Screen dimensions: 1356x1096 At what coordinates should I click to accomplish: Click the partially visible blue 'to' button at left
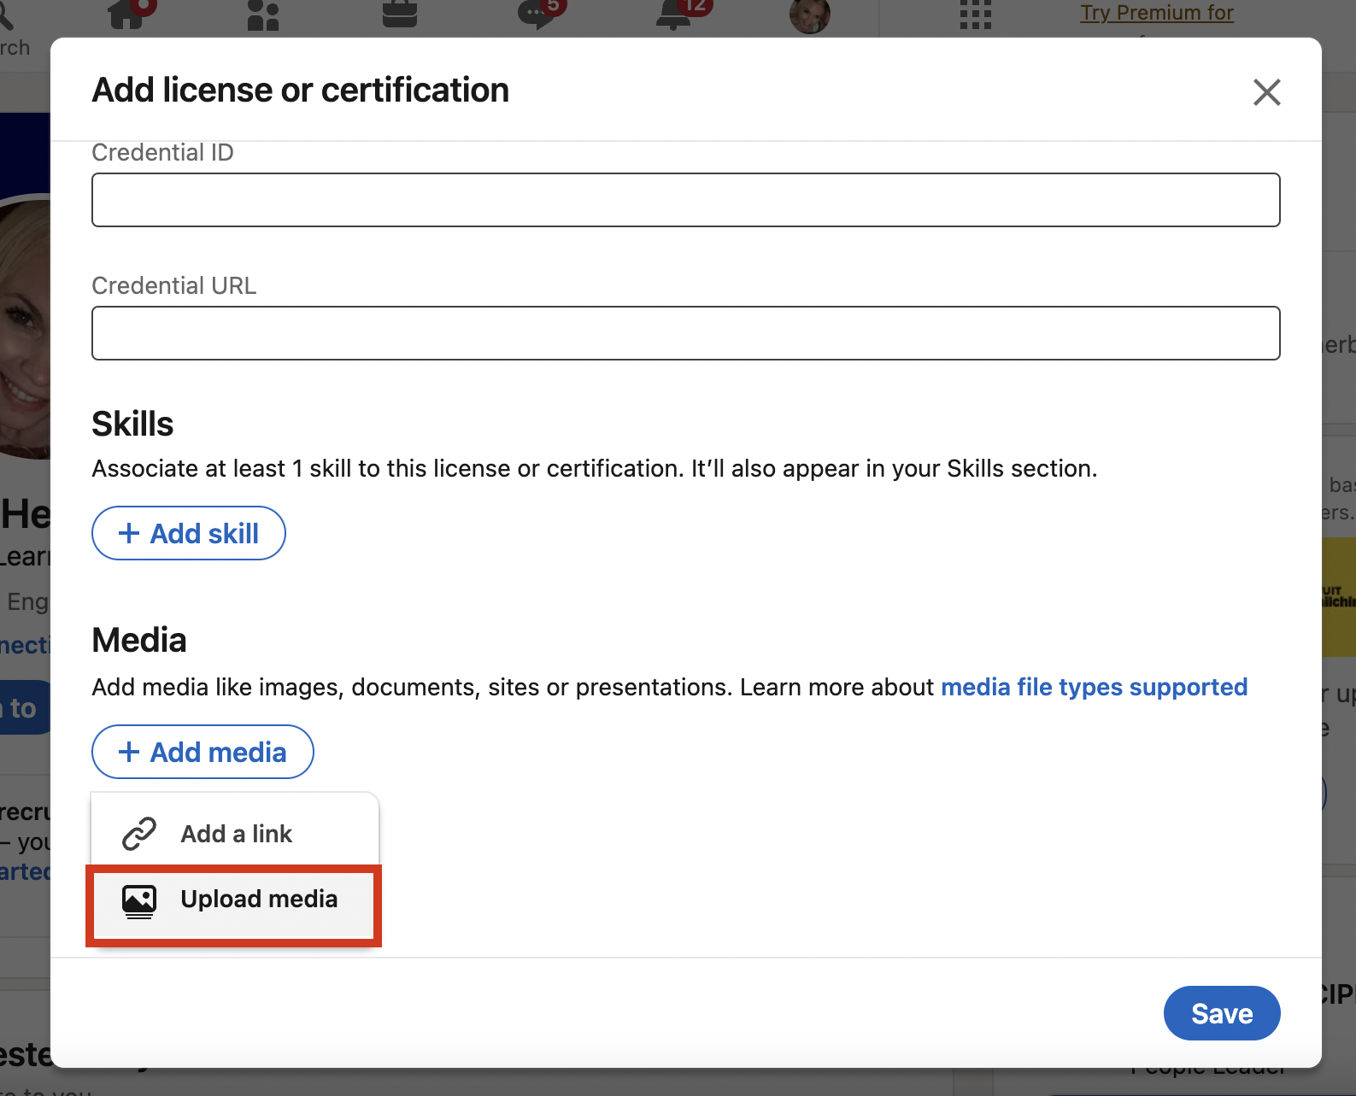24,707
